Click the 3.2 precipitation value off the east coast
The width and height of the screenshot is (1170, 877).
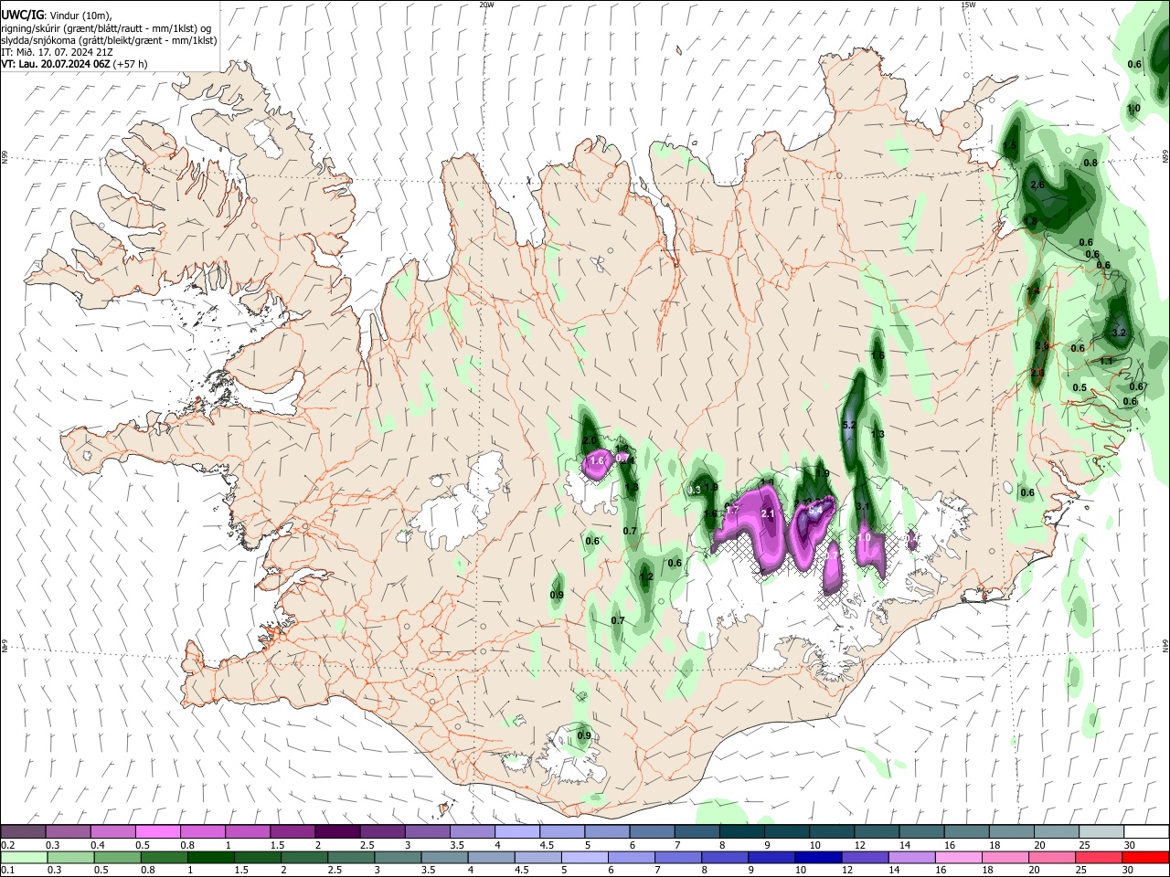coord(1119,333)
